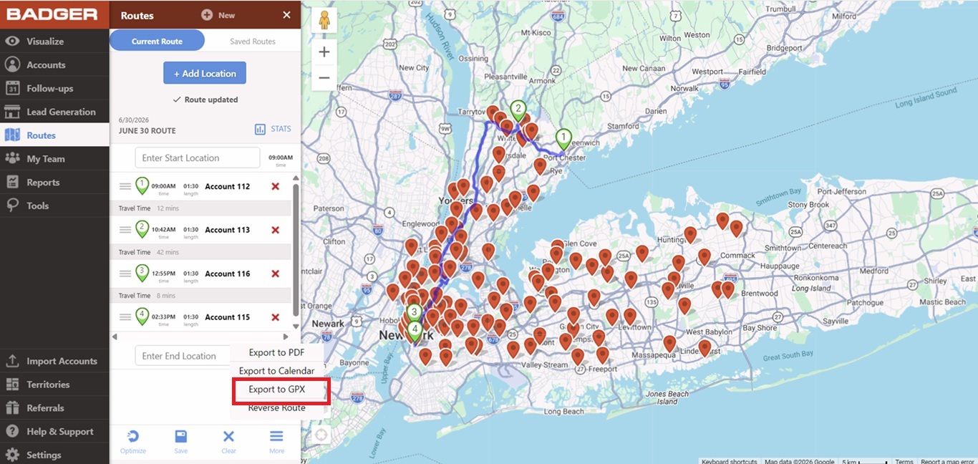Click drag handle of Account 113
The image size is (978, 464).
(x=125, y=230)
